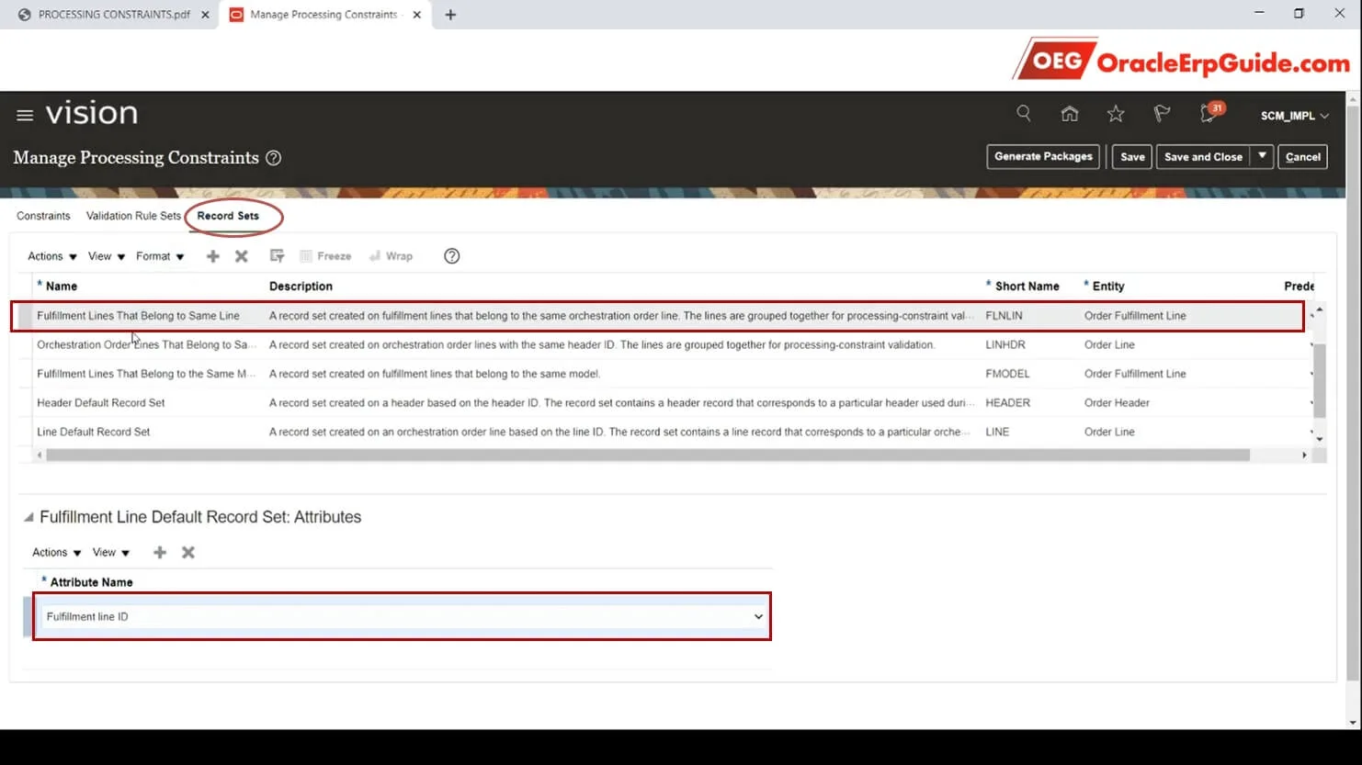Image resolution: width=1362 pixels, height=765 pixels.
Task: Click the HEADER short name cell
Action: tap(1007, 402)
